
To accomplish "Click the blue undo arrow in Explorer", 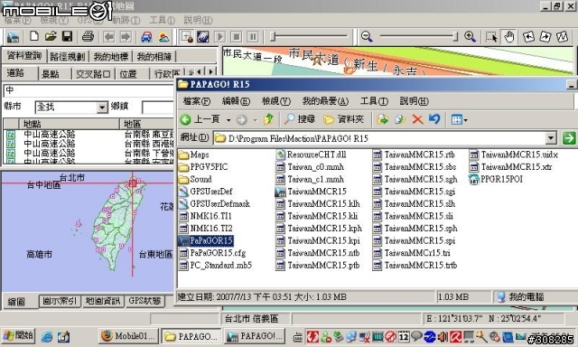I will pyautogui.click(x=434, y=118).
